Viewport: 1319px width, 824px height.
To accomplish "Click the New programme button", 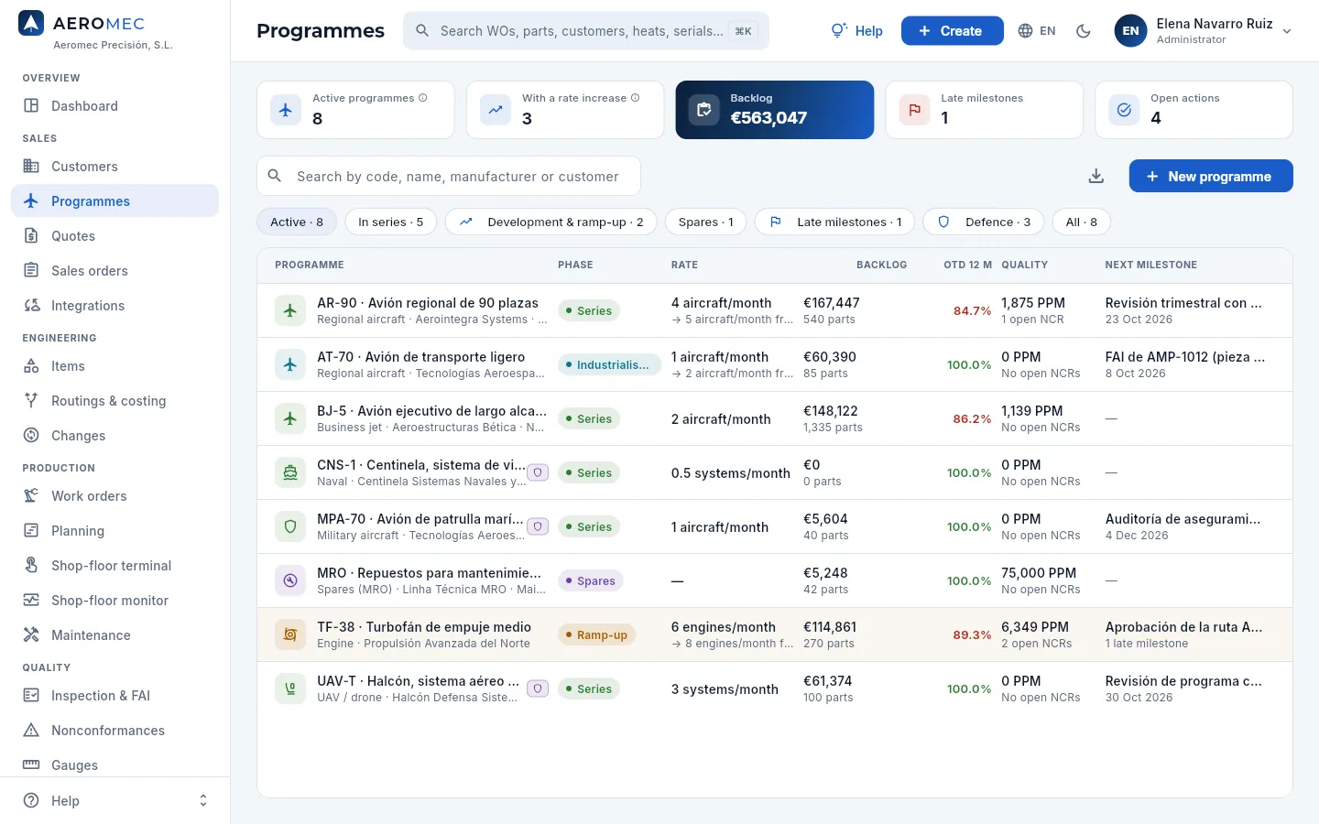I will 1211,176.
